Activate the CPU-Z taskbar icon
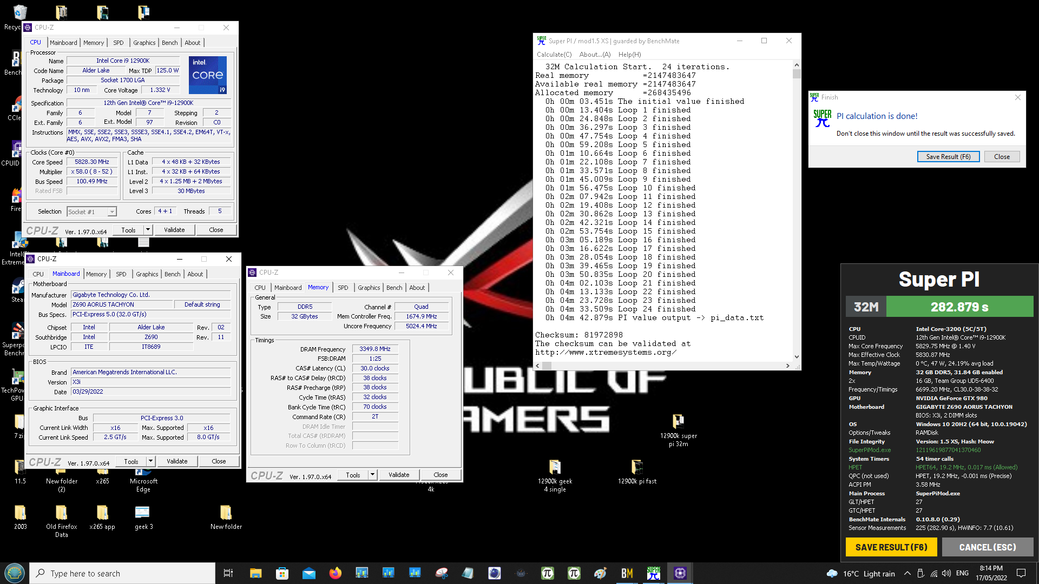1039x584 pixels. point(680,573)
